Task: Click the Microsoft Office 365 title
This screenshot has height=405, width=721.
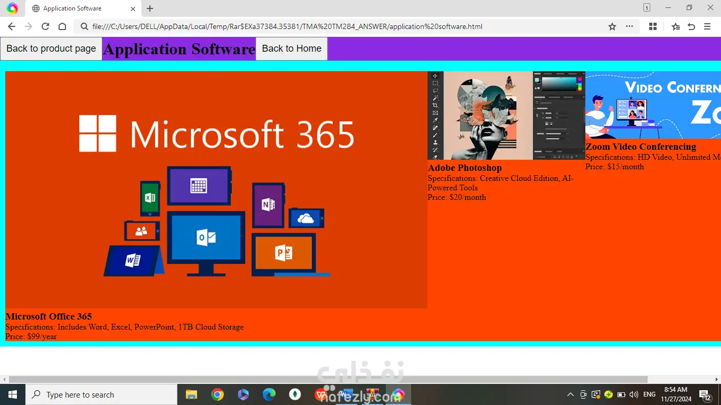Action: tap(49, 316)
